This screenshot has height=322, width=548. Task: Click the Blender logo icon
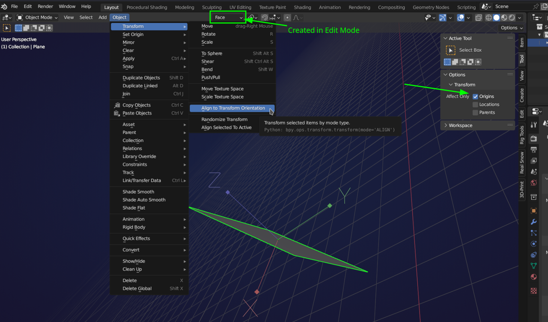(4, 7)
